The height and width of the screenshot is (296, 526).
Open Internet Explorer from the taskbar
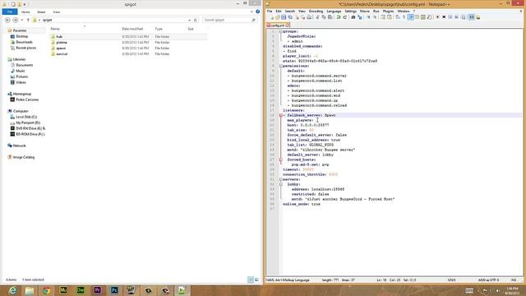12,290
